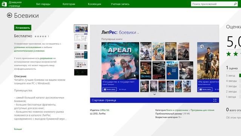Go back with the circled arrow
The width and height of the screenshot is (241, 136).
tap(9, 15)
